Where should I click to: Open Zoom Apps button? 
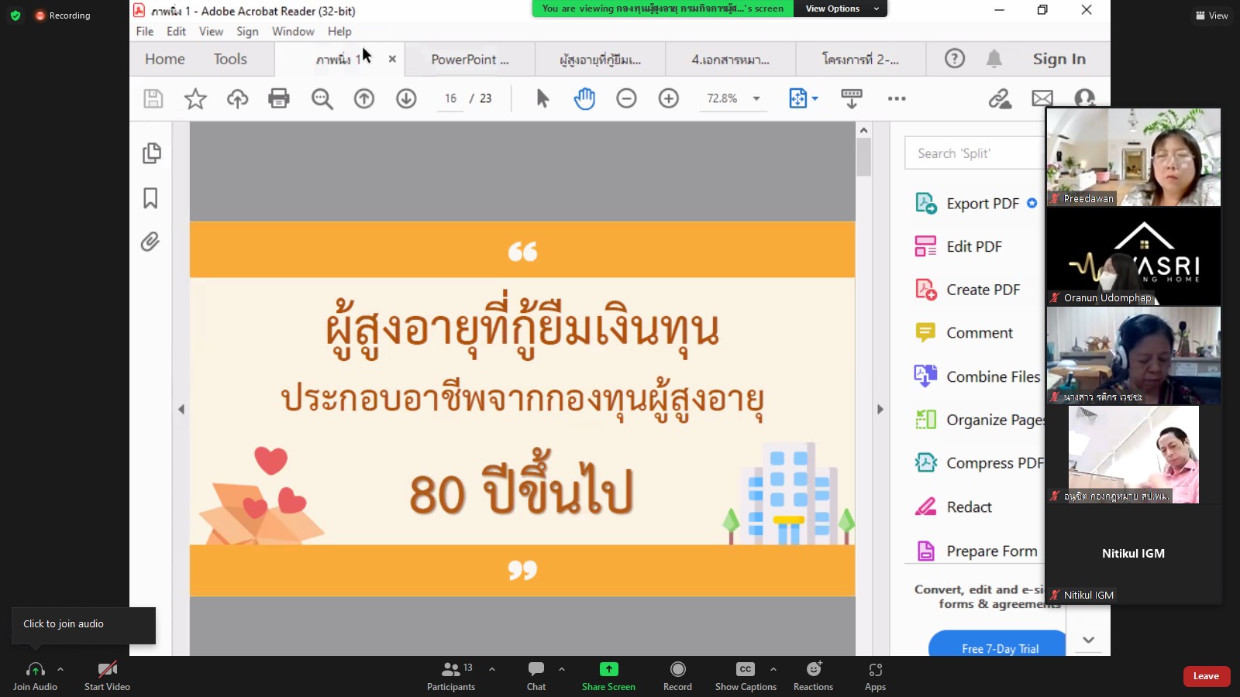pyautogui.click(x=875, y=676)
